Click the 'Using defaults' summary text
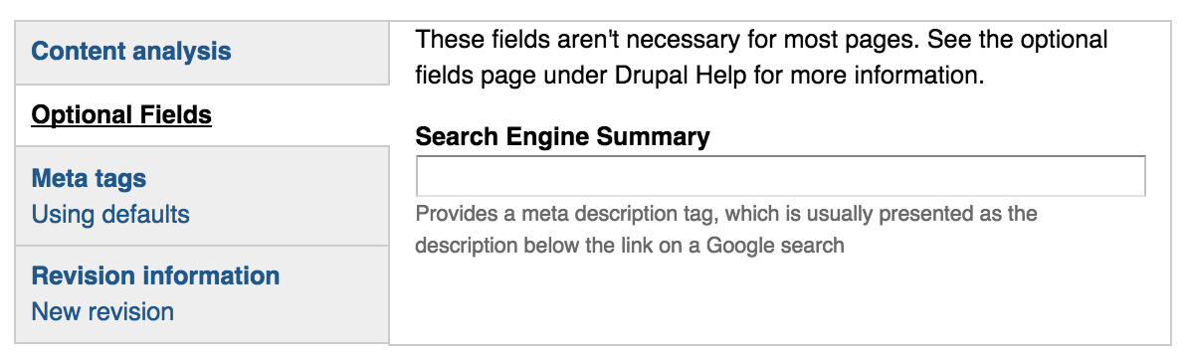Viewport: 1190px width, 358px height. coord(110,215)
